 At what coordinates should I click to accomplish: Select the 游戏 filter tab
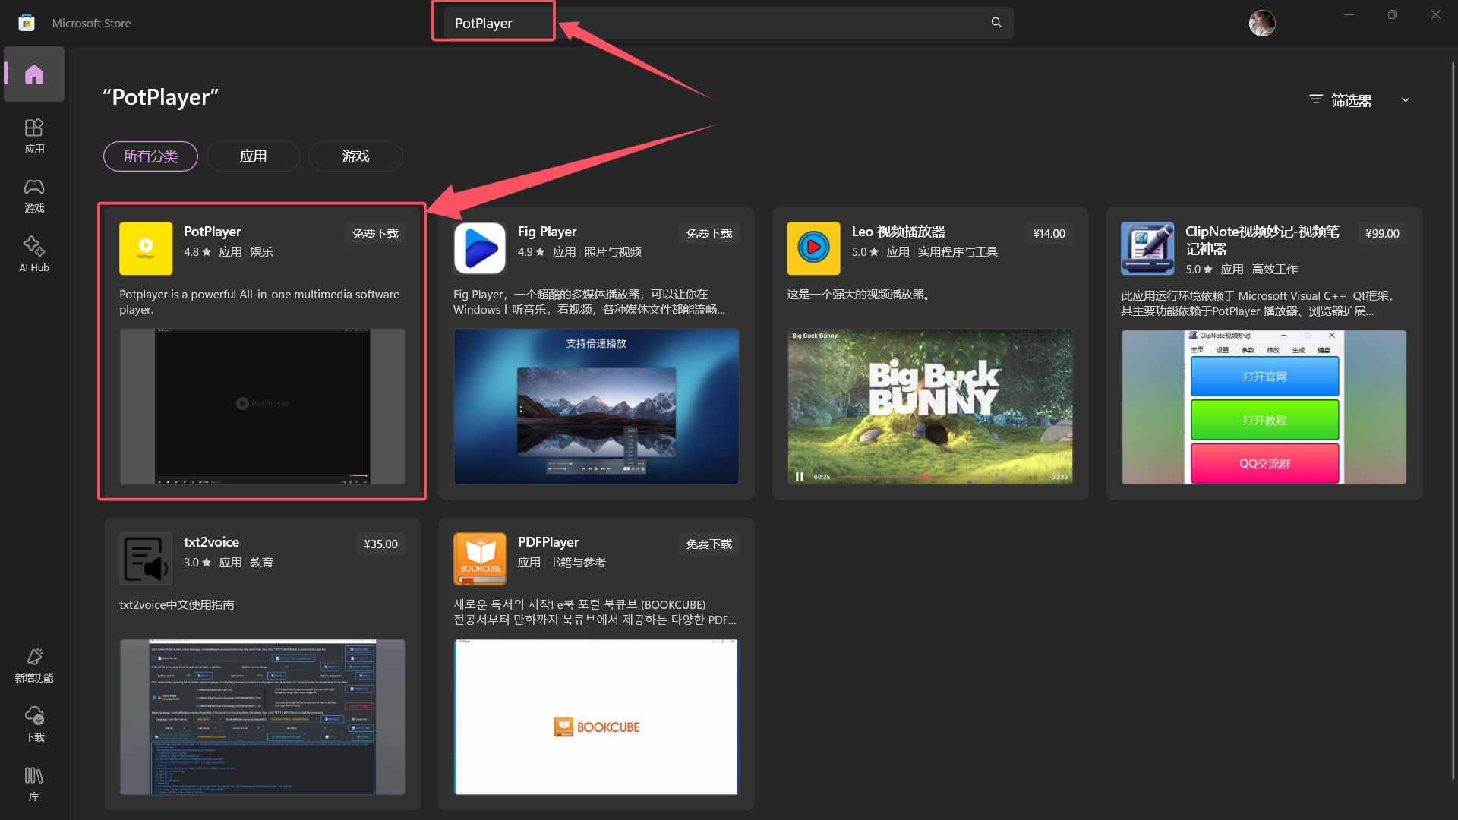[355, 156]
